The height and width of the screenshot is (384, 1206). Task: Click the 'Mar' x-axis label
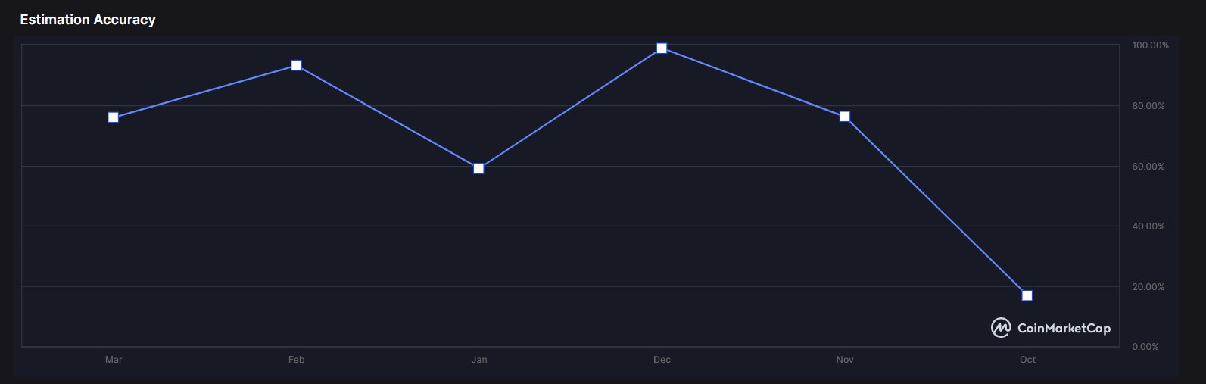[x=114, y=360]
